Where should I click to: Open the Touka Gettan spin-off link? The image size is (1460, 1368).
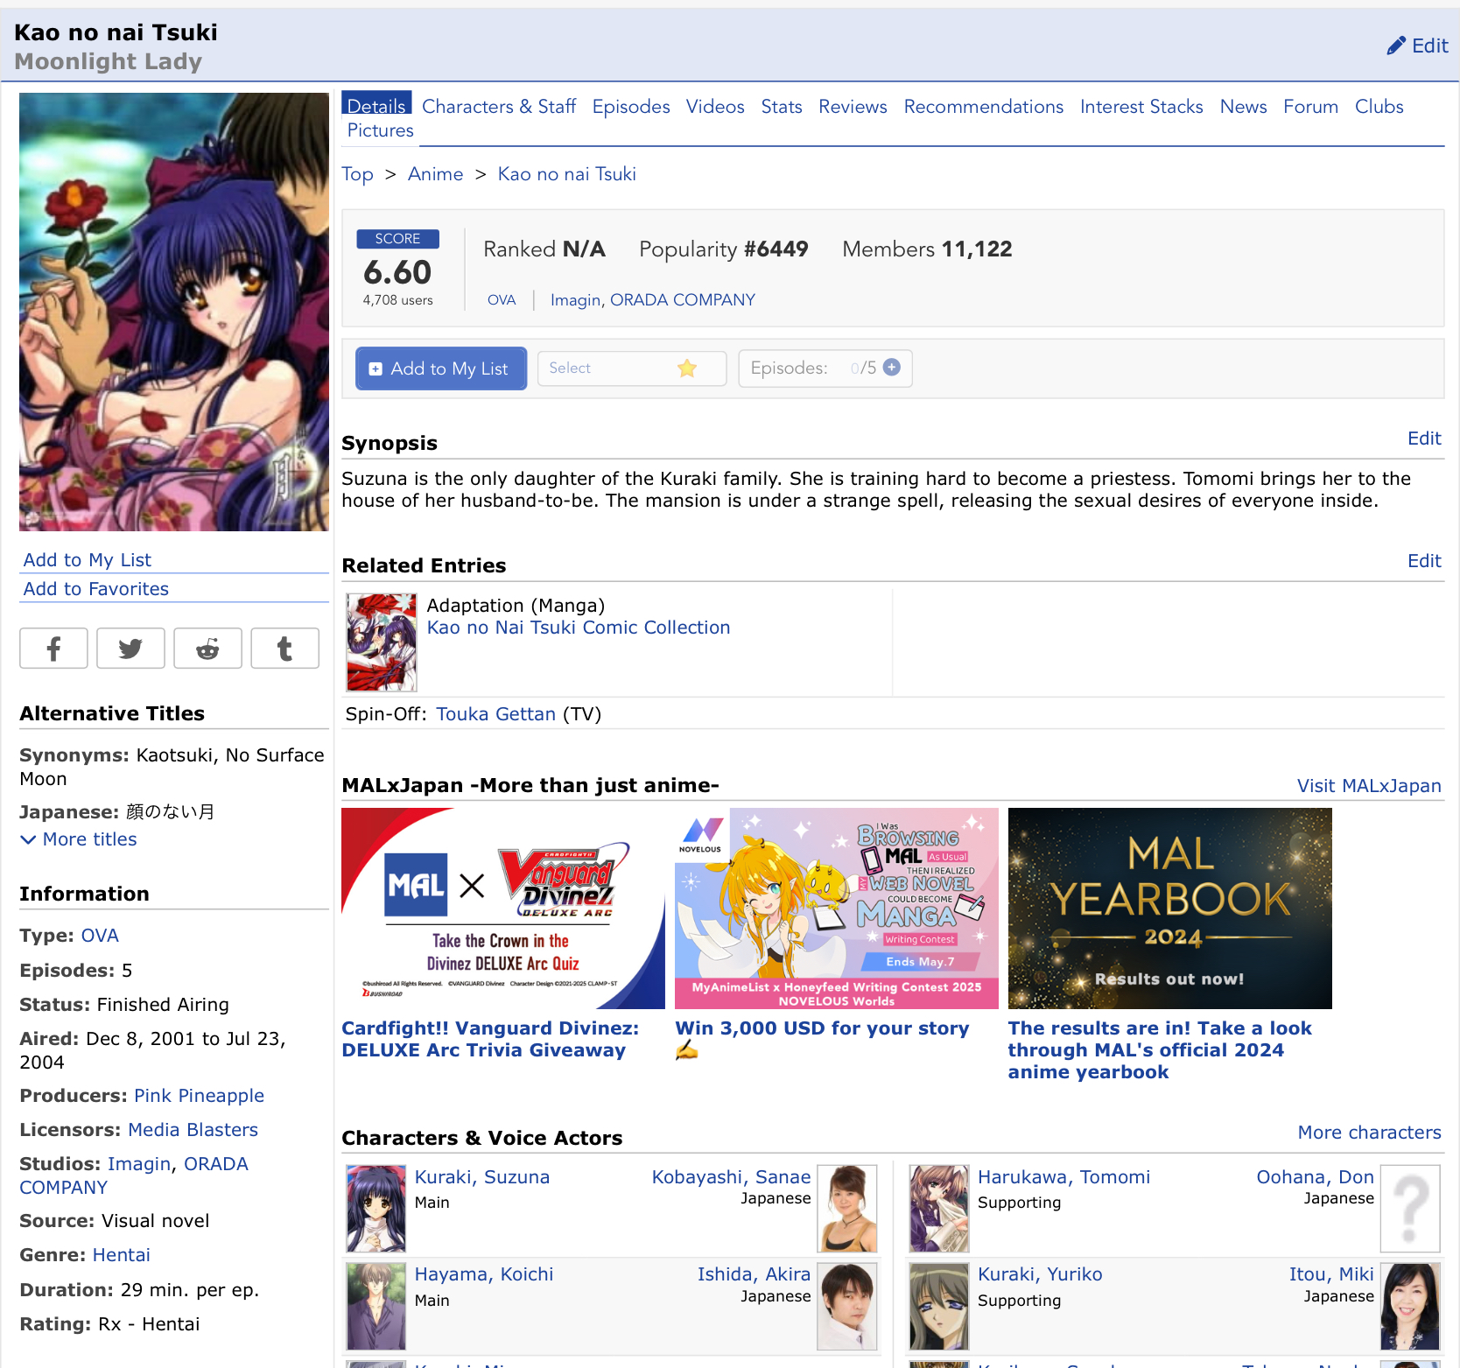point(496,714)
